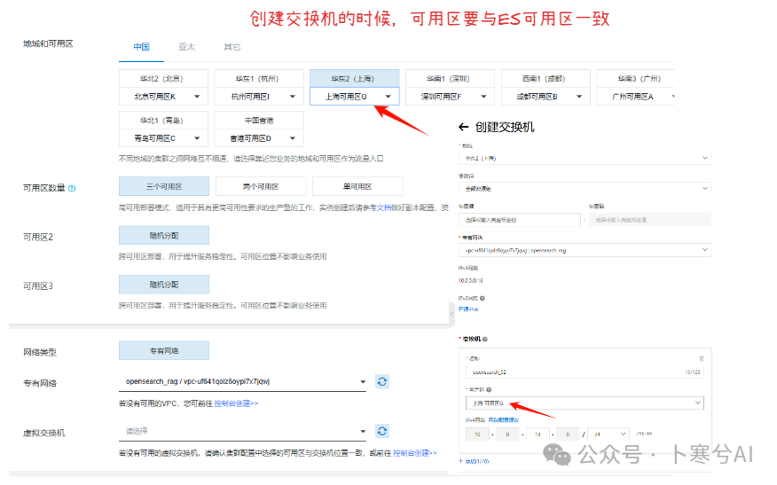Delete the opensearch switch entry via trash icon
Screen dimensions: 777x485
tap(701, 357)
